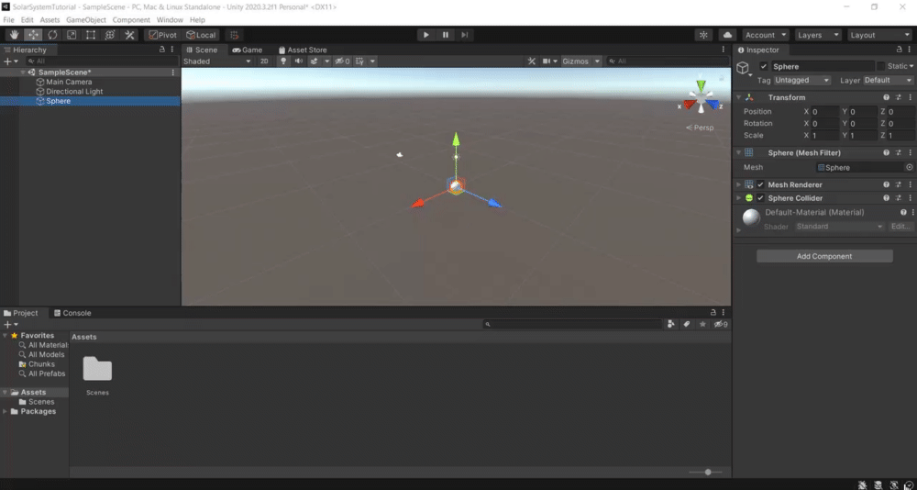Toggle hidden packages visibility count in Project

[721, 324]
